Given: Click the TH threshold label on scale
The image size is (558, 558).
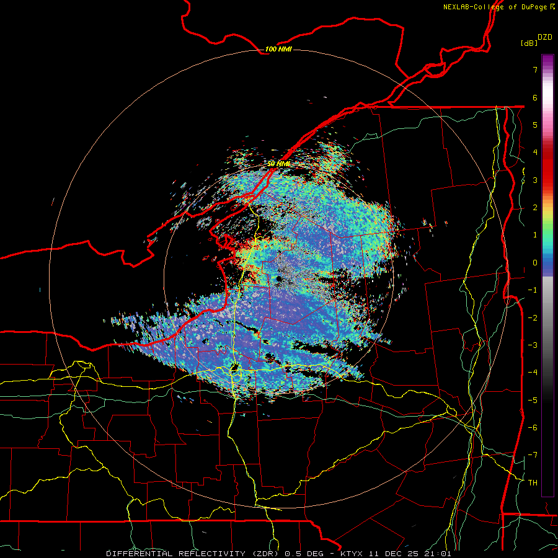Looking at the screenshot, I should pyautogui.click(x=533, y=483).
